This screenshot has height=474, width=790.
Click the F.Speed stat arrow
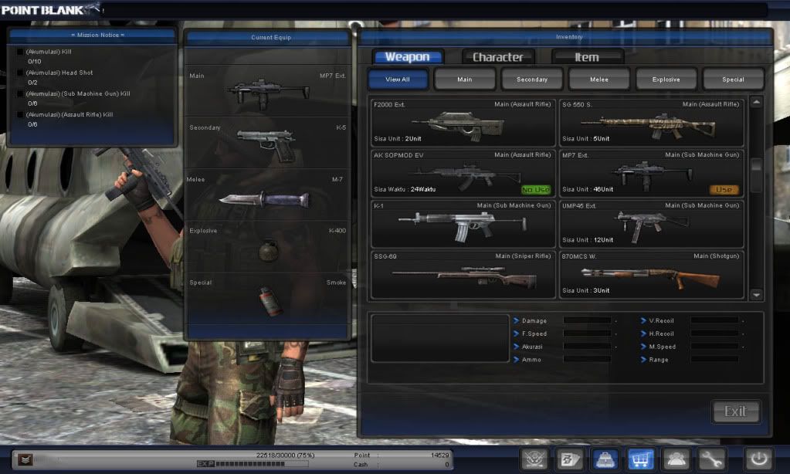pyautogui.click(x=516, y=333)
